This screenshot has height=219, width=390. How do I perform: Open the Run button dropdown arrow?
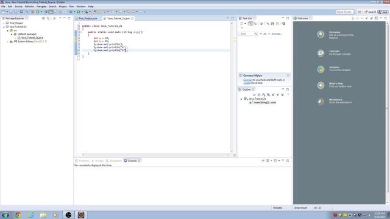click(x=82, y=12)
